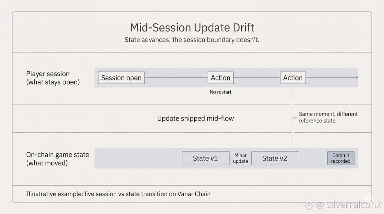This screenshot has width=384, height=214.
Task: Click the No restart label
Action: (x=220, y=92)
